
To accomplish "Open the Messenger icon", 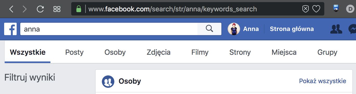I will (x=352, y=29).
